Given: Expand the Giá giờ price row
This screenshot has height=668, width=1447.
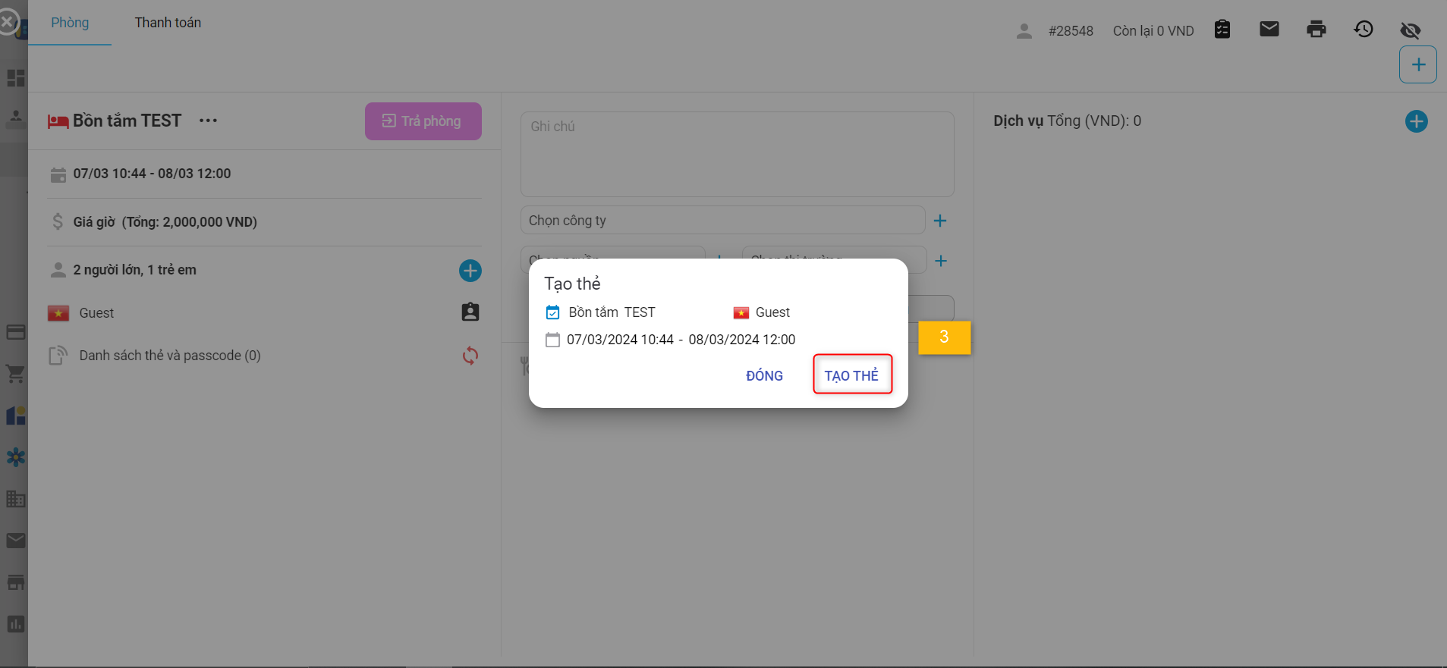Looking at the screenshot, I should pyautogui.click(x=165, y=222).
